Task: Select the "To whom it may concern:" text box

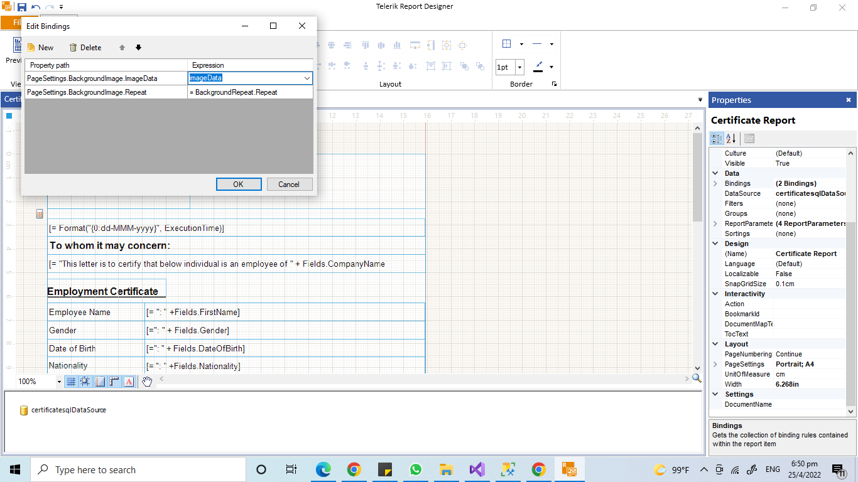Action: pos(237,245)
